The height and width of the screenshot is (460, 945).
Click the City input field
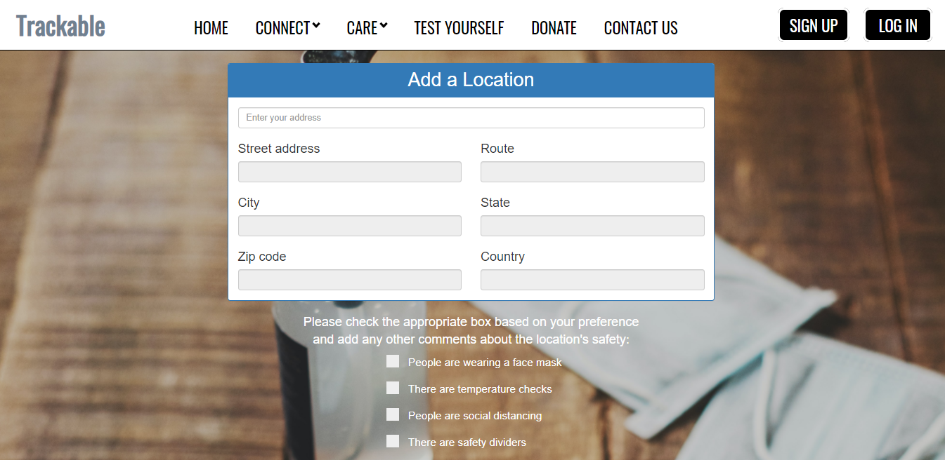tap(350, 226)
